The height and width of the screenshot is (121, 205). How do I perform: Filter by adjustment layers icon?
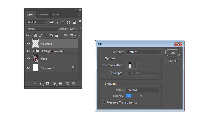(x=57, y=22)
